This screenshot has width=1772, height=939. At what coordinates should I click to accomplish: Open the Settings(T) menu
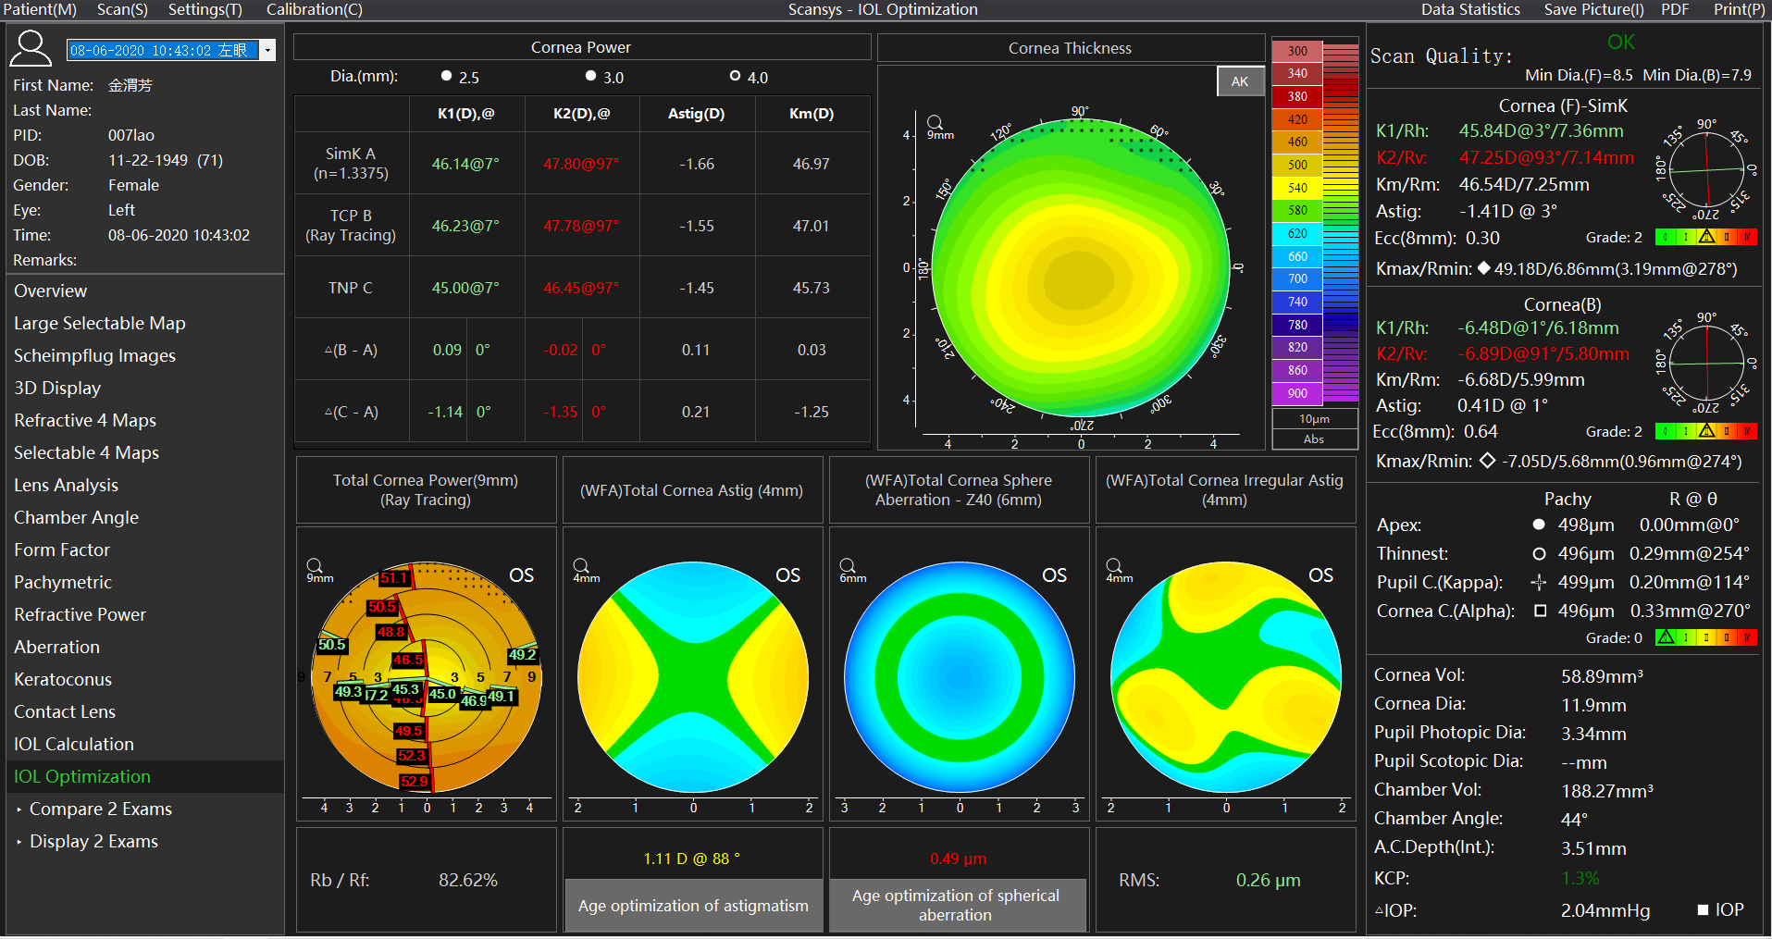point(204,9)
